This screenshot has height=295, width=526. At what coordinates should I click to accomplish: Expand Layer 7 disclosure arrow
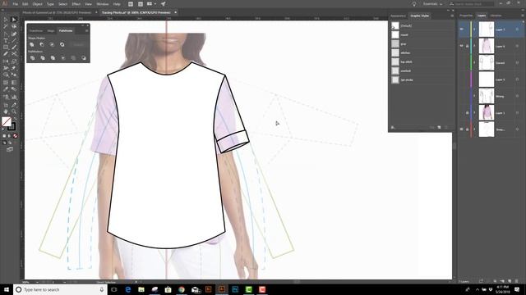pos(474,29)
